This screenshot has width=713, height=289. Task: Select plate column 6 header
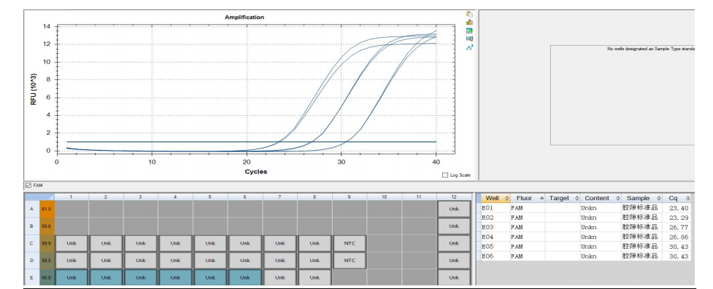(245, 197)
